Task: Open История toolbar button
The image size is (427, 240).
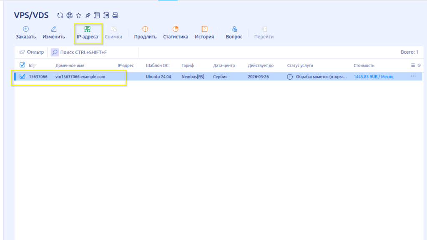Action: (x=204, y=33)
